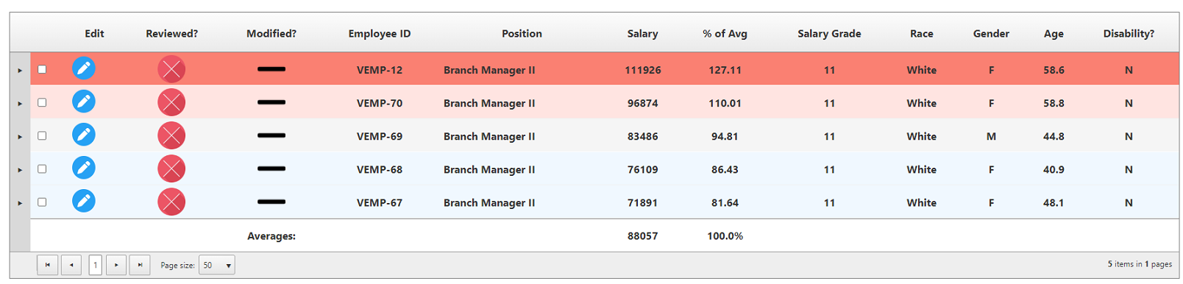Screen dimensions: 1183x284
Task: Sort by the Salary column header
Action: click(x=642, y=33)
